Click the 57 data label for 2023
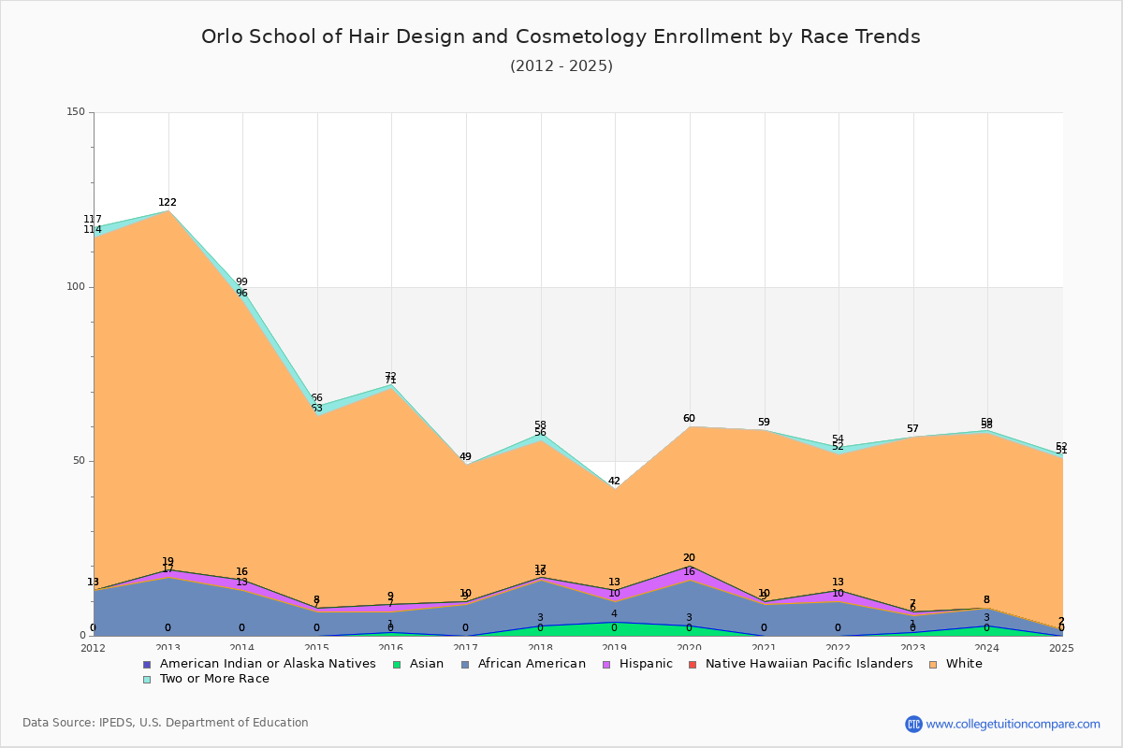 (912, 429)
